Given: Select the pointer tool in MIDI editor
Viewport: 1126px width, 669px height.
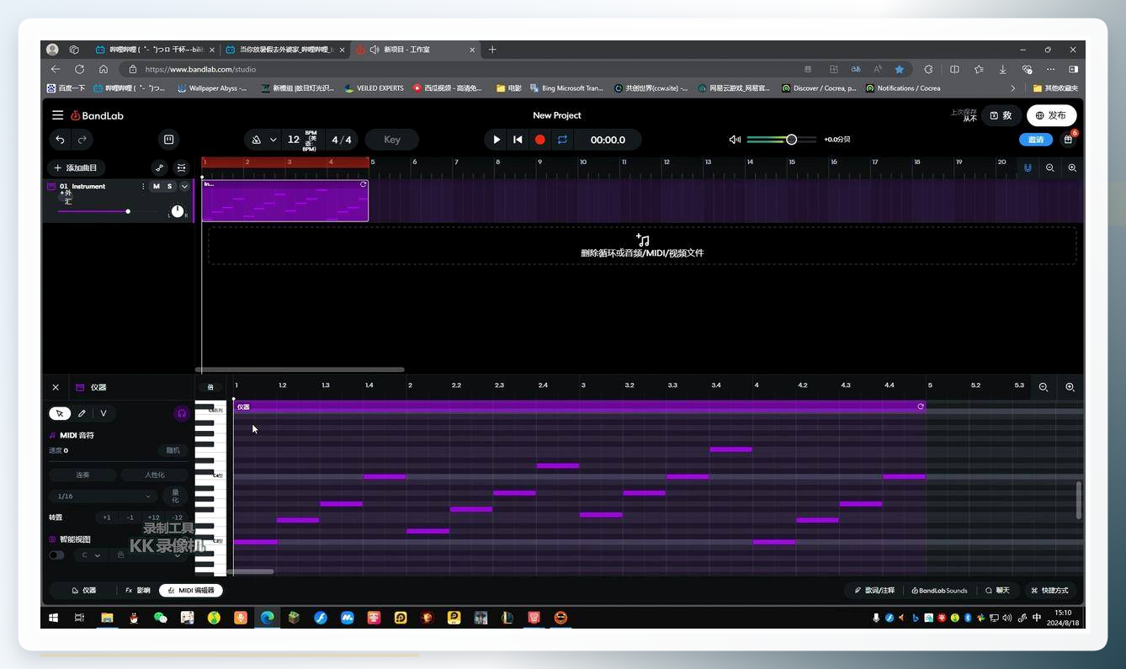Looking at the screenshot, I should (60, 413).
